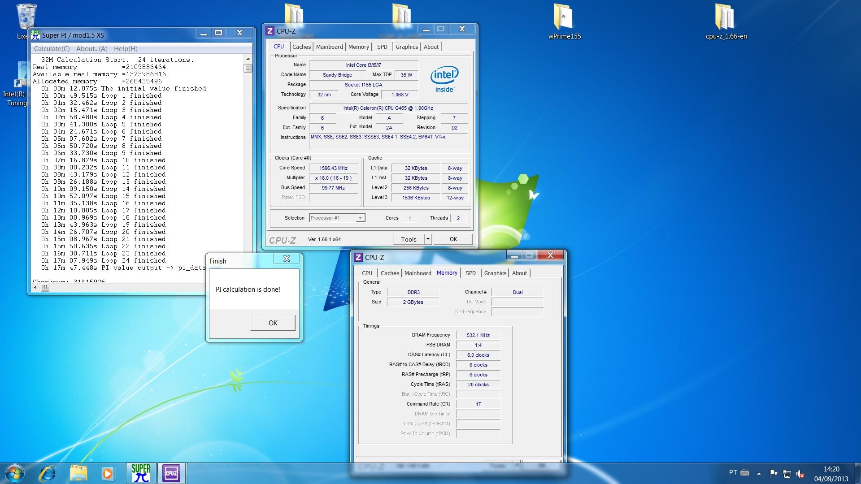This screenshot has width=861, height=484.
Task: Open the network icon in system tray
Action: (x=787, y=473)
